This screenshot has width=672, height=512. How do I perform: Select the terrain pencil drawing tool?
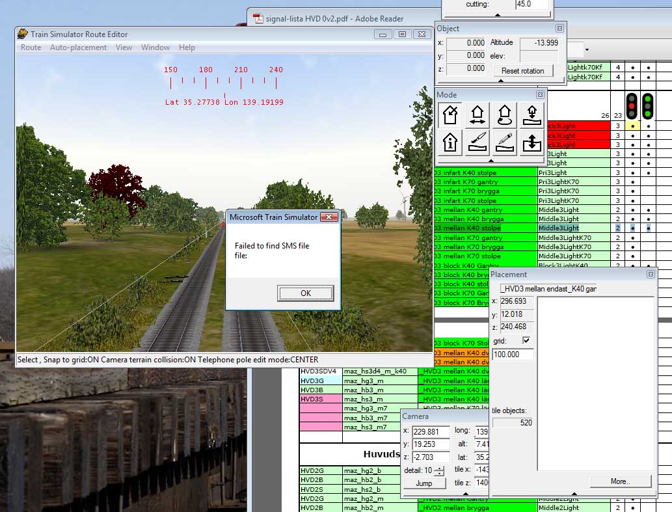504,142
